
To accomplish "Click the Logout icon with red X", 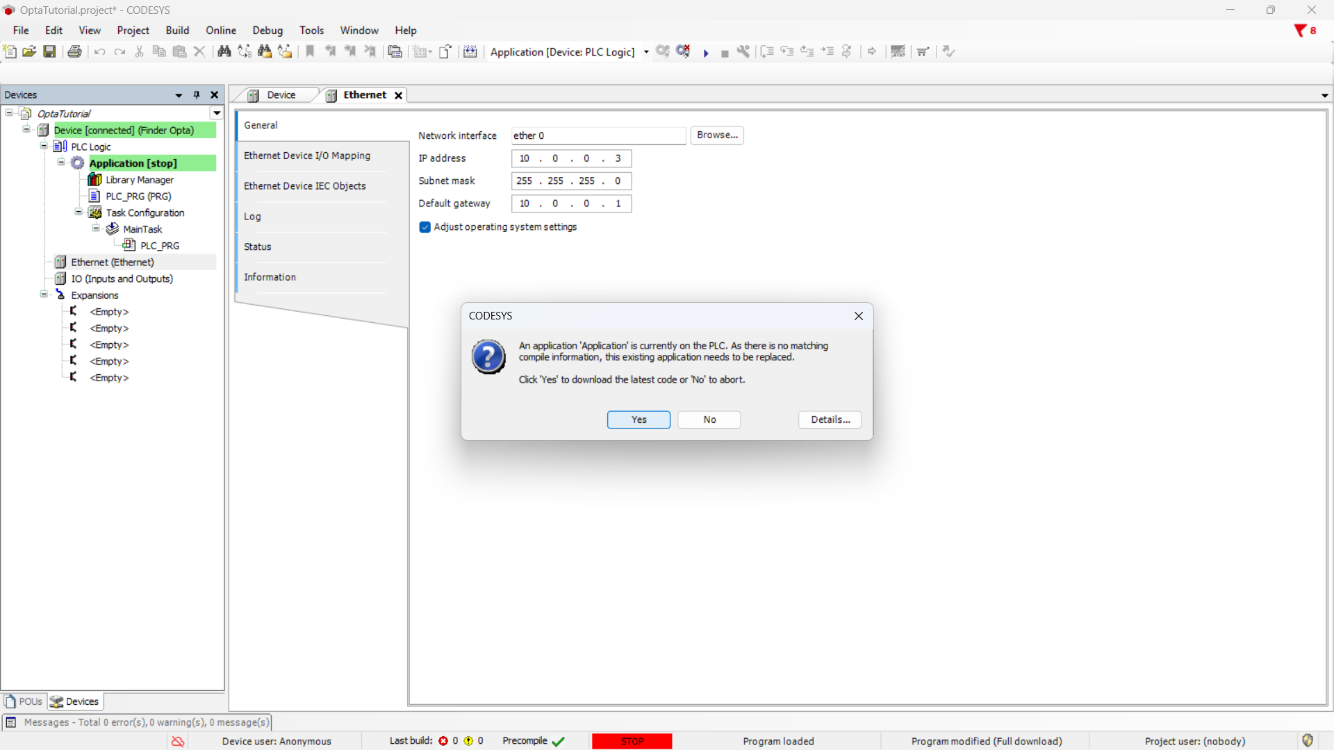I will 683,51.
